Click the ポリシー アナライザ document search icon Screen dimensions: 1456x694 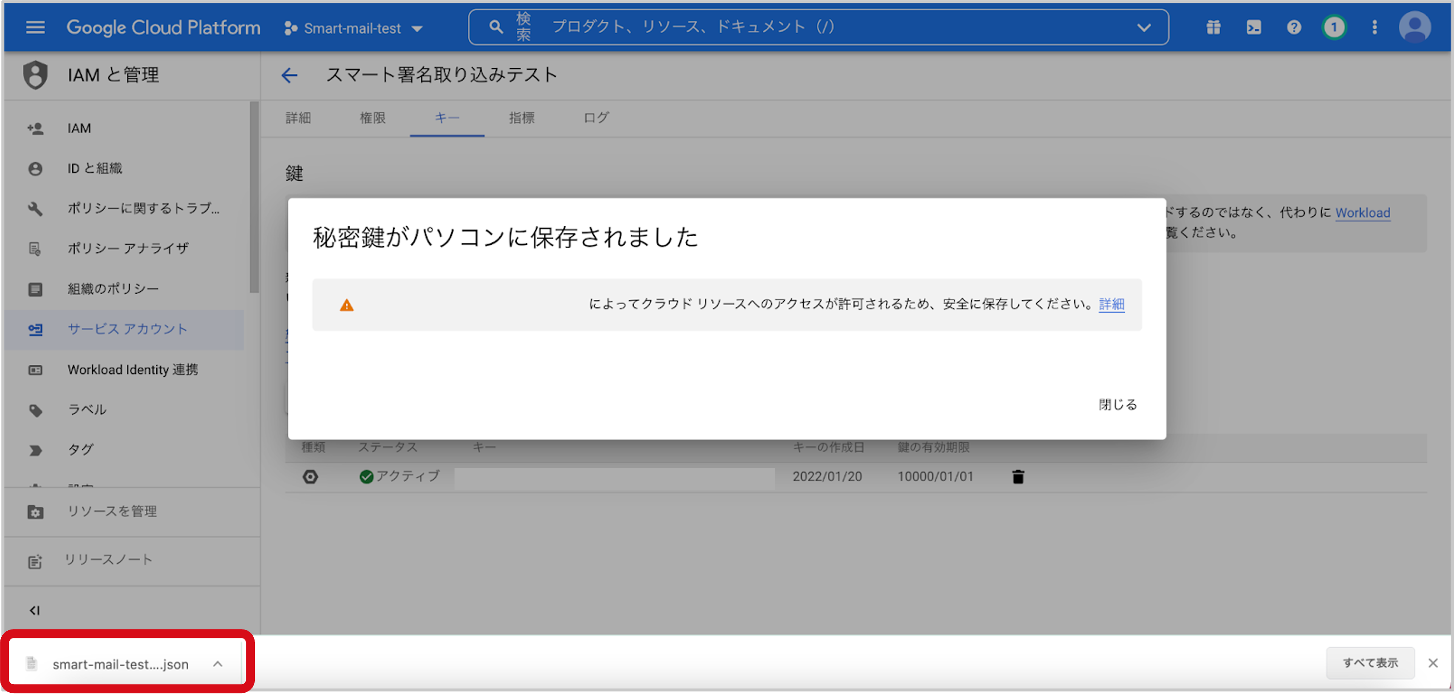(35, 249)
